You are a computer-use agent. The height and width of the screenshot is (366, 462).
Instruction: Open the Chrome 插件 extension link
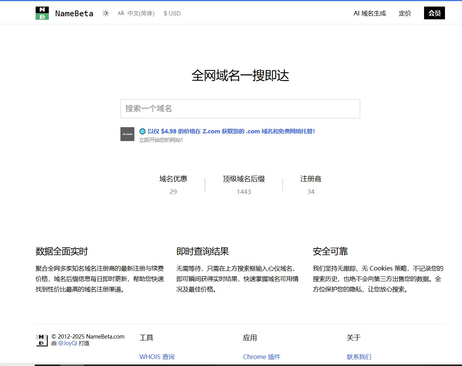(x=261, y=357)
